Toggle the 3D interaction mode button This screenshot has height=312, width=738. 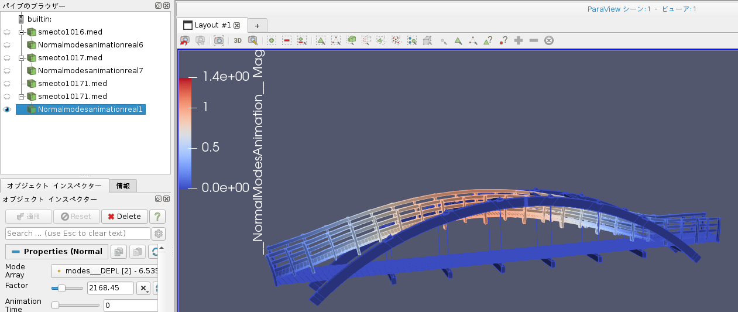pos(238,40)
